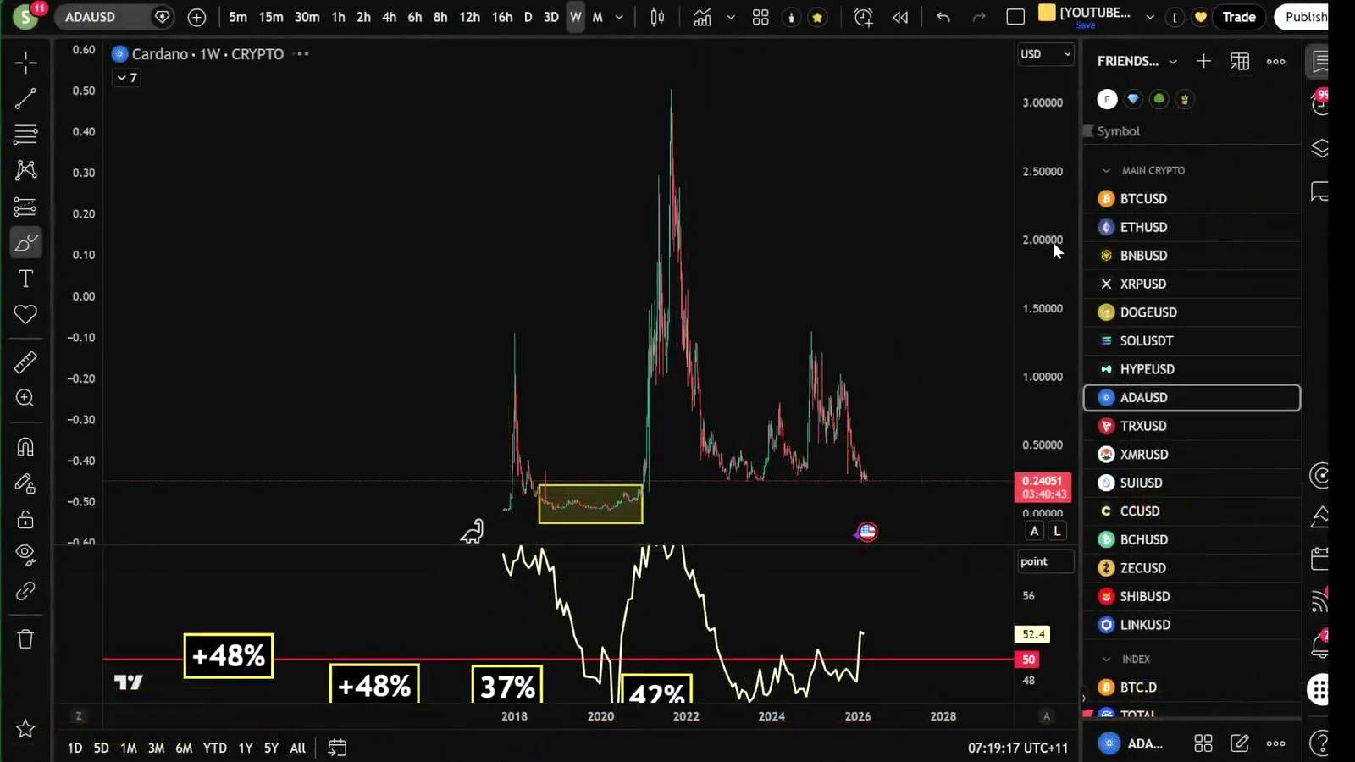Image resolution: width=1355 pixels, height=762 pixels.
Task: Open the favorites star toolbar
Action: (25, 729)
